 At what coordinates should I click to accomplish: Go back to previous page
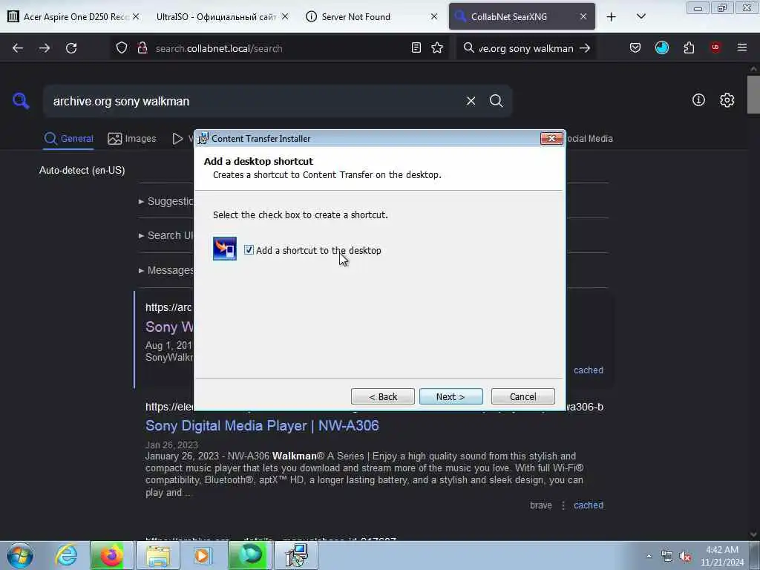pyautogui.click(x=18, y=48)
